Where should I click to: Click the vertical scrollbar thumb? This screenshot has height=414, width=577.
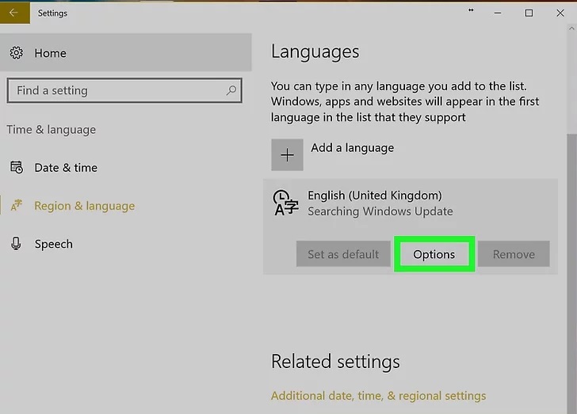pyautogui.click(x=571, y=272)
